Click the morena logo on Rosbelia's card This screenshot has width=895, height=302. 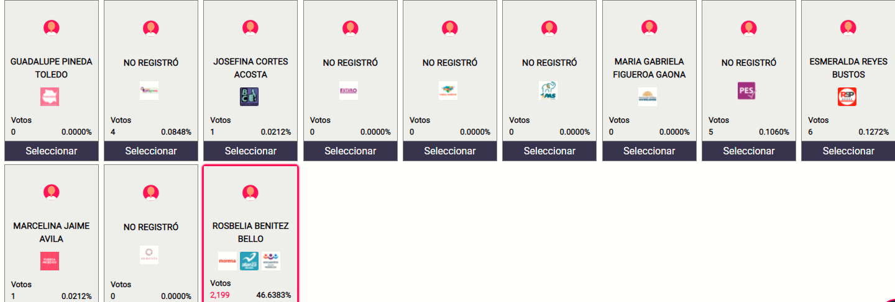tap(227, 261)
